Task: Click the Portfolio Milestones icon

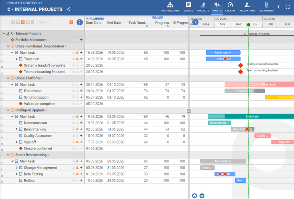Action: (x=12, y=40)
